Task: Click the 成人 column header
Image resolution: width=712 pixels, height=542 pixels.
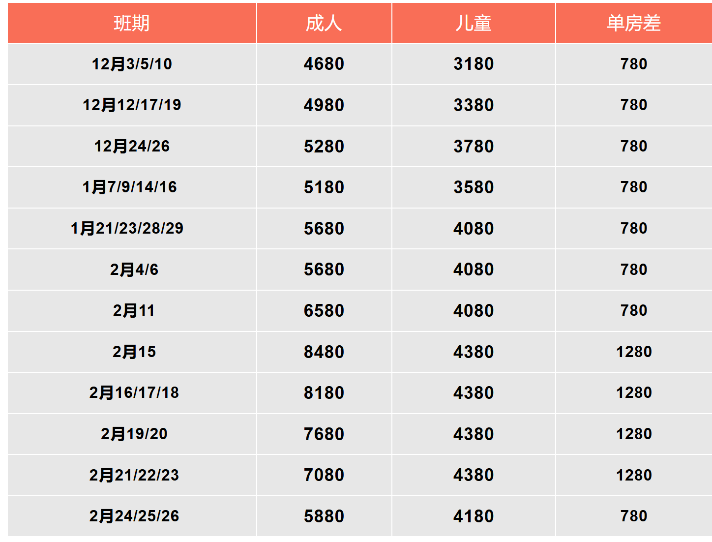Action: tap(324, 23)
